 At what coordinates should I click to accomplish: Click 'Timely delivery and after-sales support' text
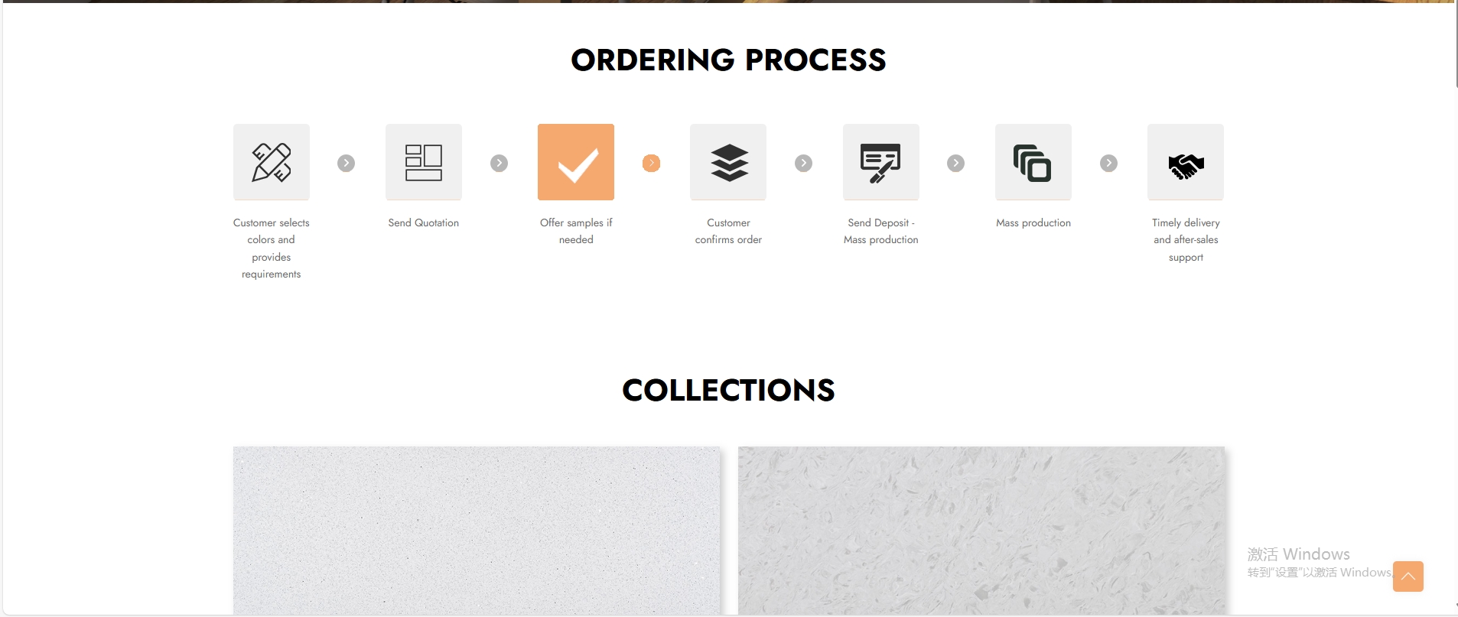coord(1186,240)
